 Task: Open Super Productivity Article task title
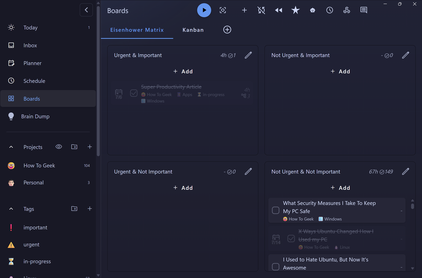coord(171,87)
